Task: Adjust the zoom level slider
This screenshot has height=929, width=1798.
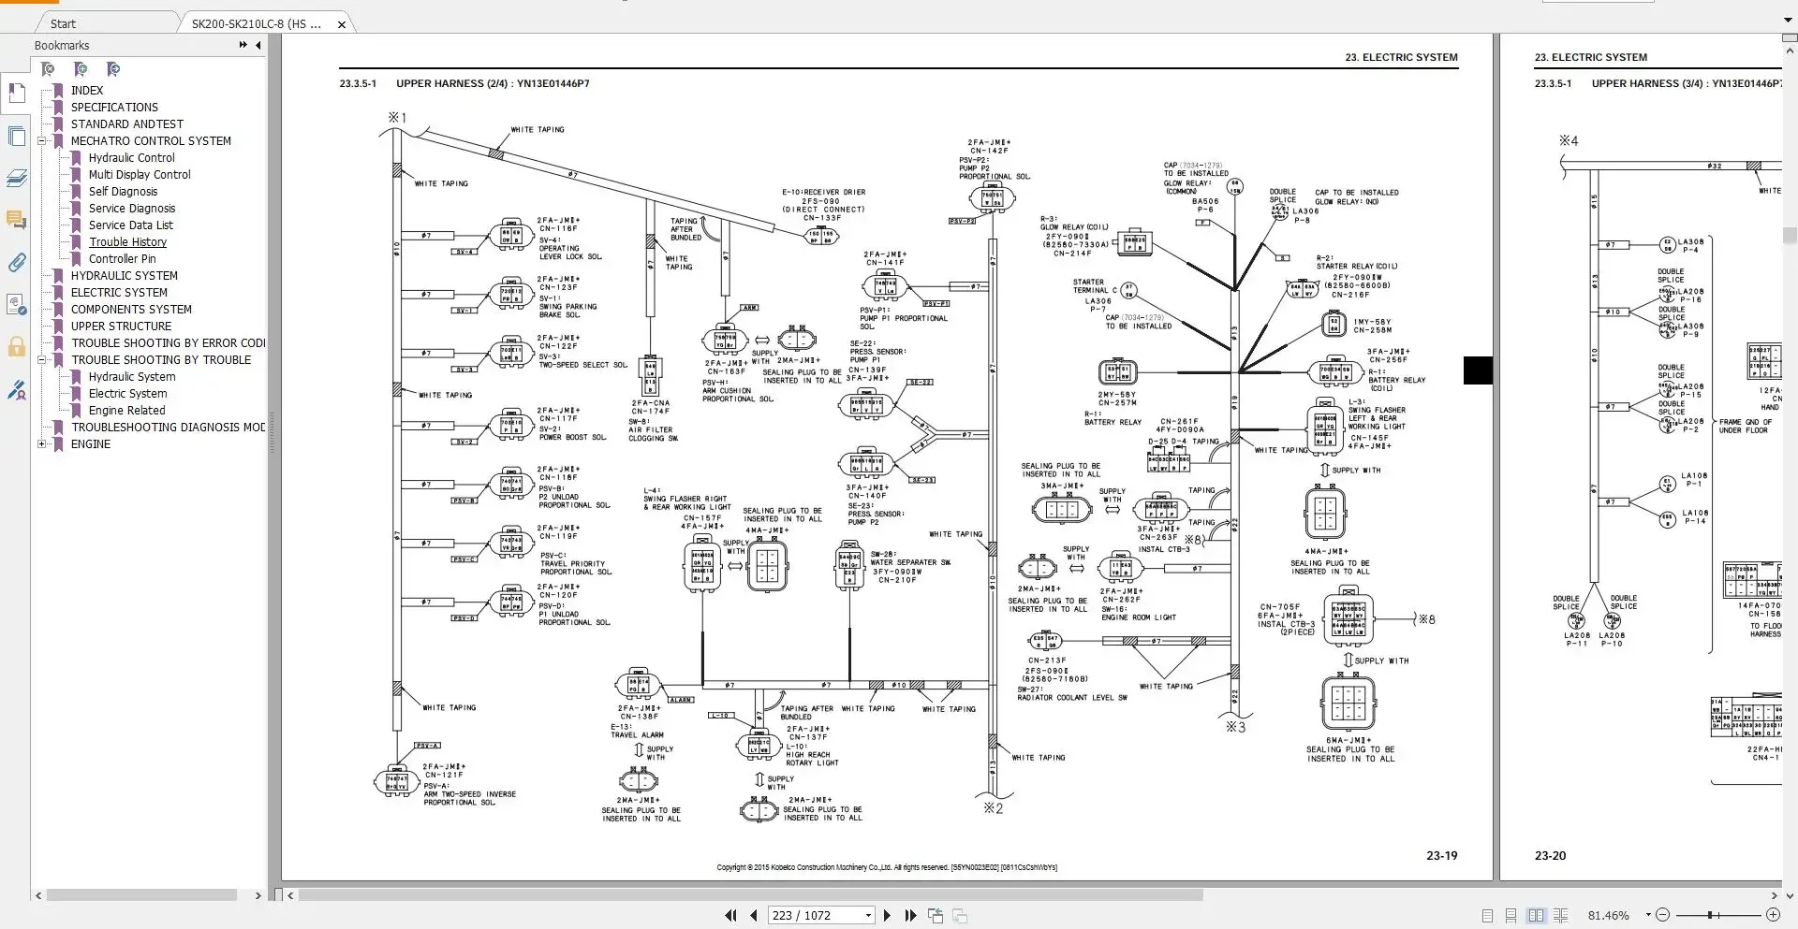Action: [x=1710, y=915]
